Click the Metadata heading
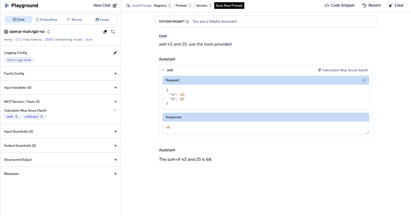411x216 pixels. pos(11,174)
